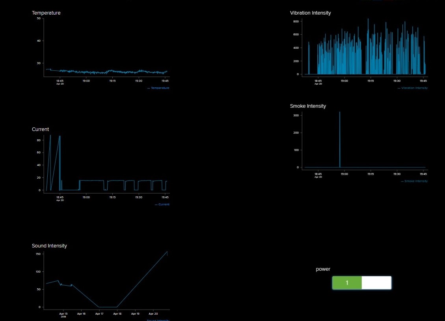
Task: Click the Temperature legend entry
Action: point(158,88)
